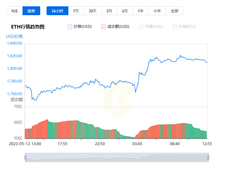The width and height of the screenshot is (247, 178).
Task: Switch chart to 3月 range
Action: point(109,11)
